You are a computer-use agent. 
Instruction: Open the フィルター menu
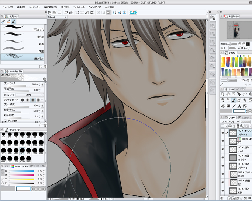click(79, 7)
